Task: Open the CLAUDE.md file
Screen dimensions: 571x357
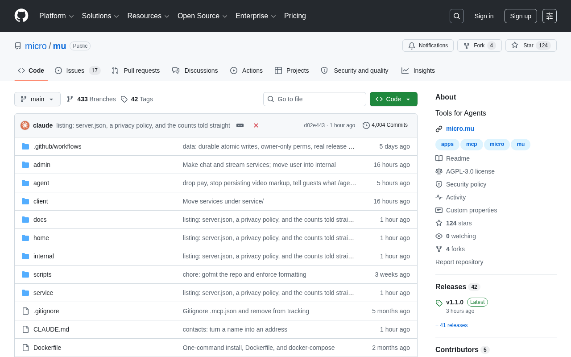Action: (x=51, y=329)
